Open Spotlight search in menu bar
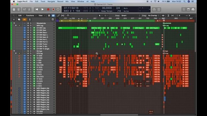The image size is (207, 116). pyautogui.click(x=184, y=1)
